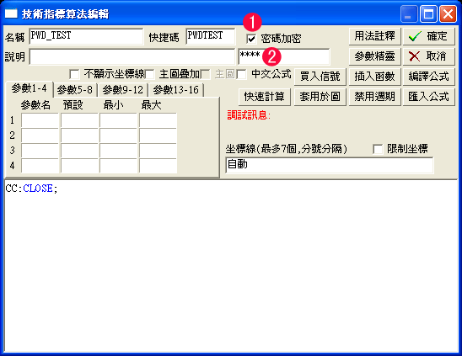Click the 取消 button with red X
The height and width of the screenshot is (356, 462).
(x=429, y=56)
